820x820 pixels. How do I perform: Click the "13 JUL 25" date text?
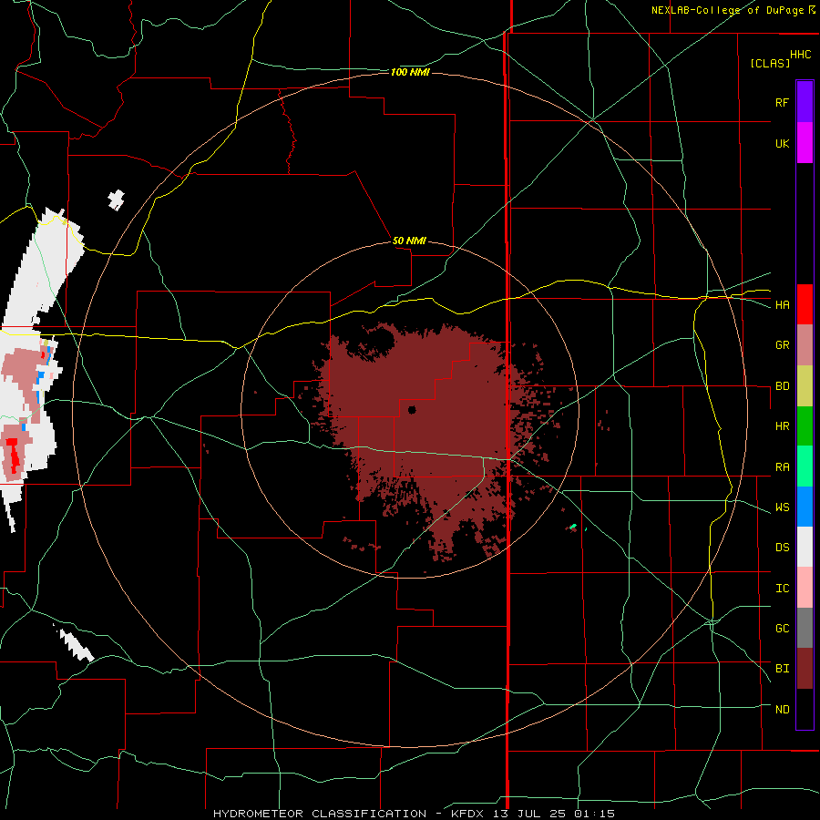point(529,814)
